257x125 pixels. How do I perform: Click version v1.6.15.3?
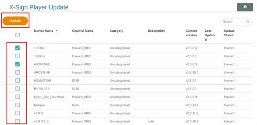(x=192, y=73)
